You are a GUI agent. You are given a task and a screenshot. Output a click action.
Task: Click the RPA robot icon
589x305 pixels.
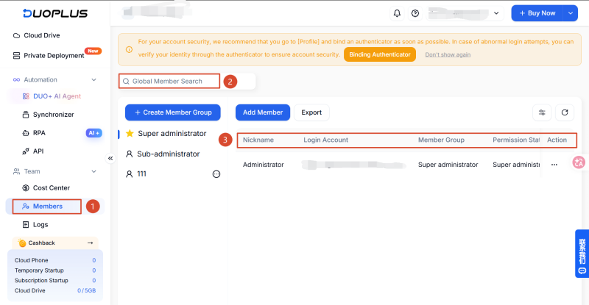(26, 133)
